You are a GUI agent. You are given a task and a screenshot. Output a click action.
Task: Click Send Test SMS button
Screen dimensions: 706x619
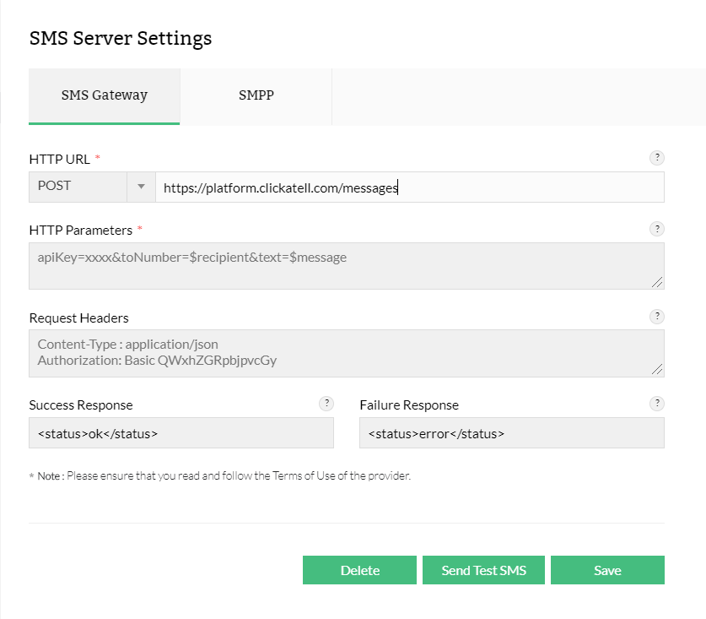[483, 570]
